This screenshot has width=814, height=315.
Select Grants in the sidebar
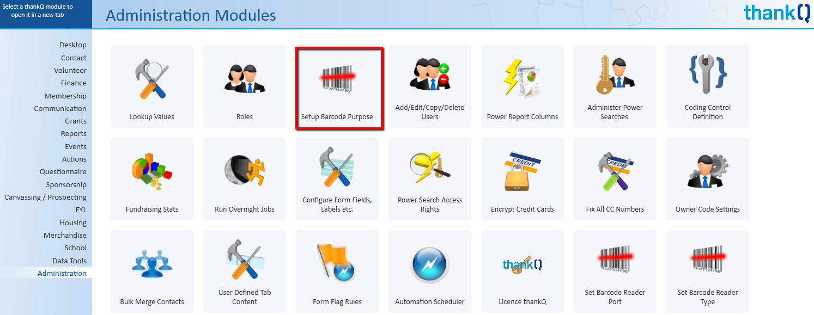76,121
